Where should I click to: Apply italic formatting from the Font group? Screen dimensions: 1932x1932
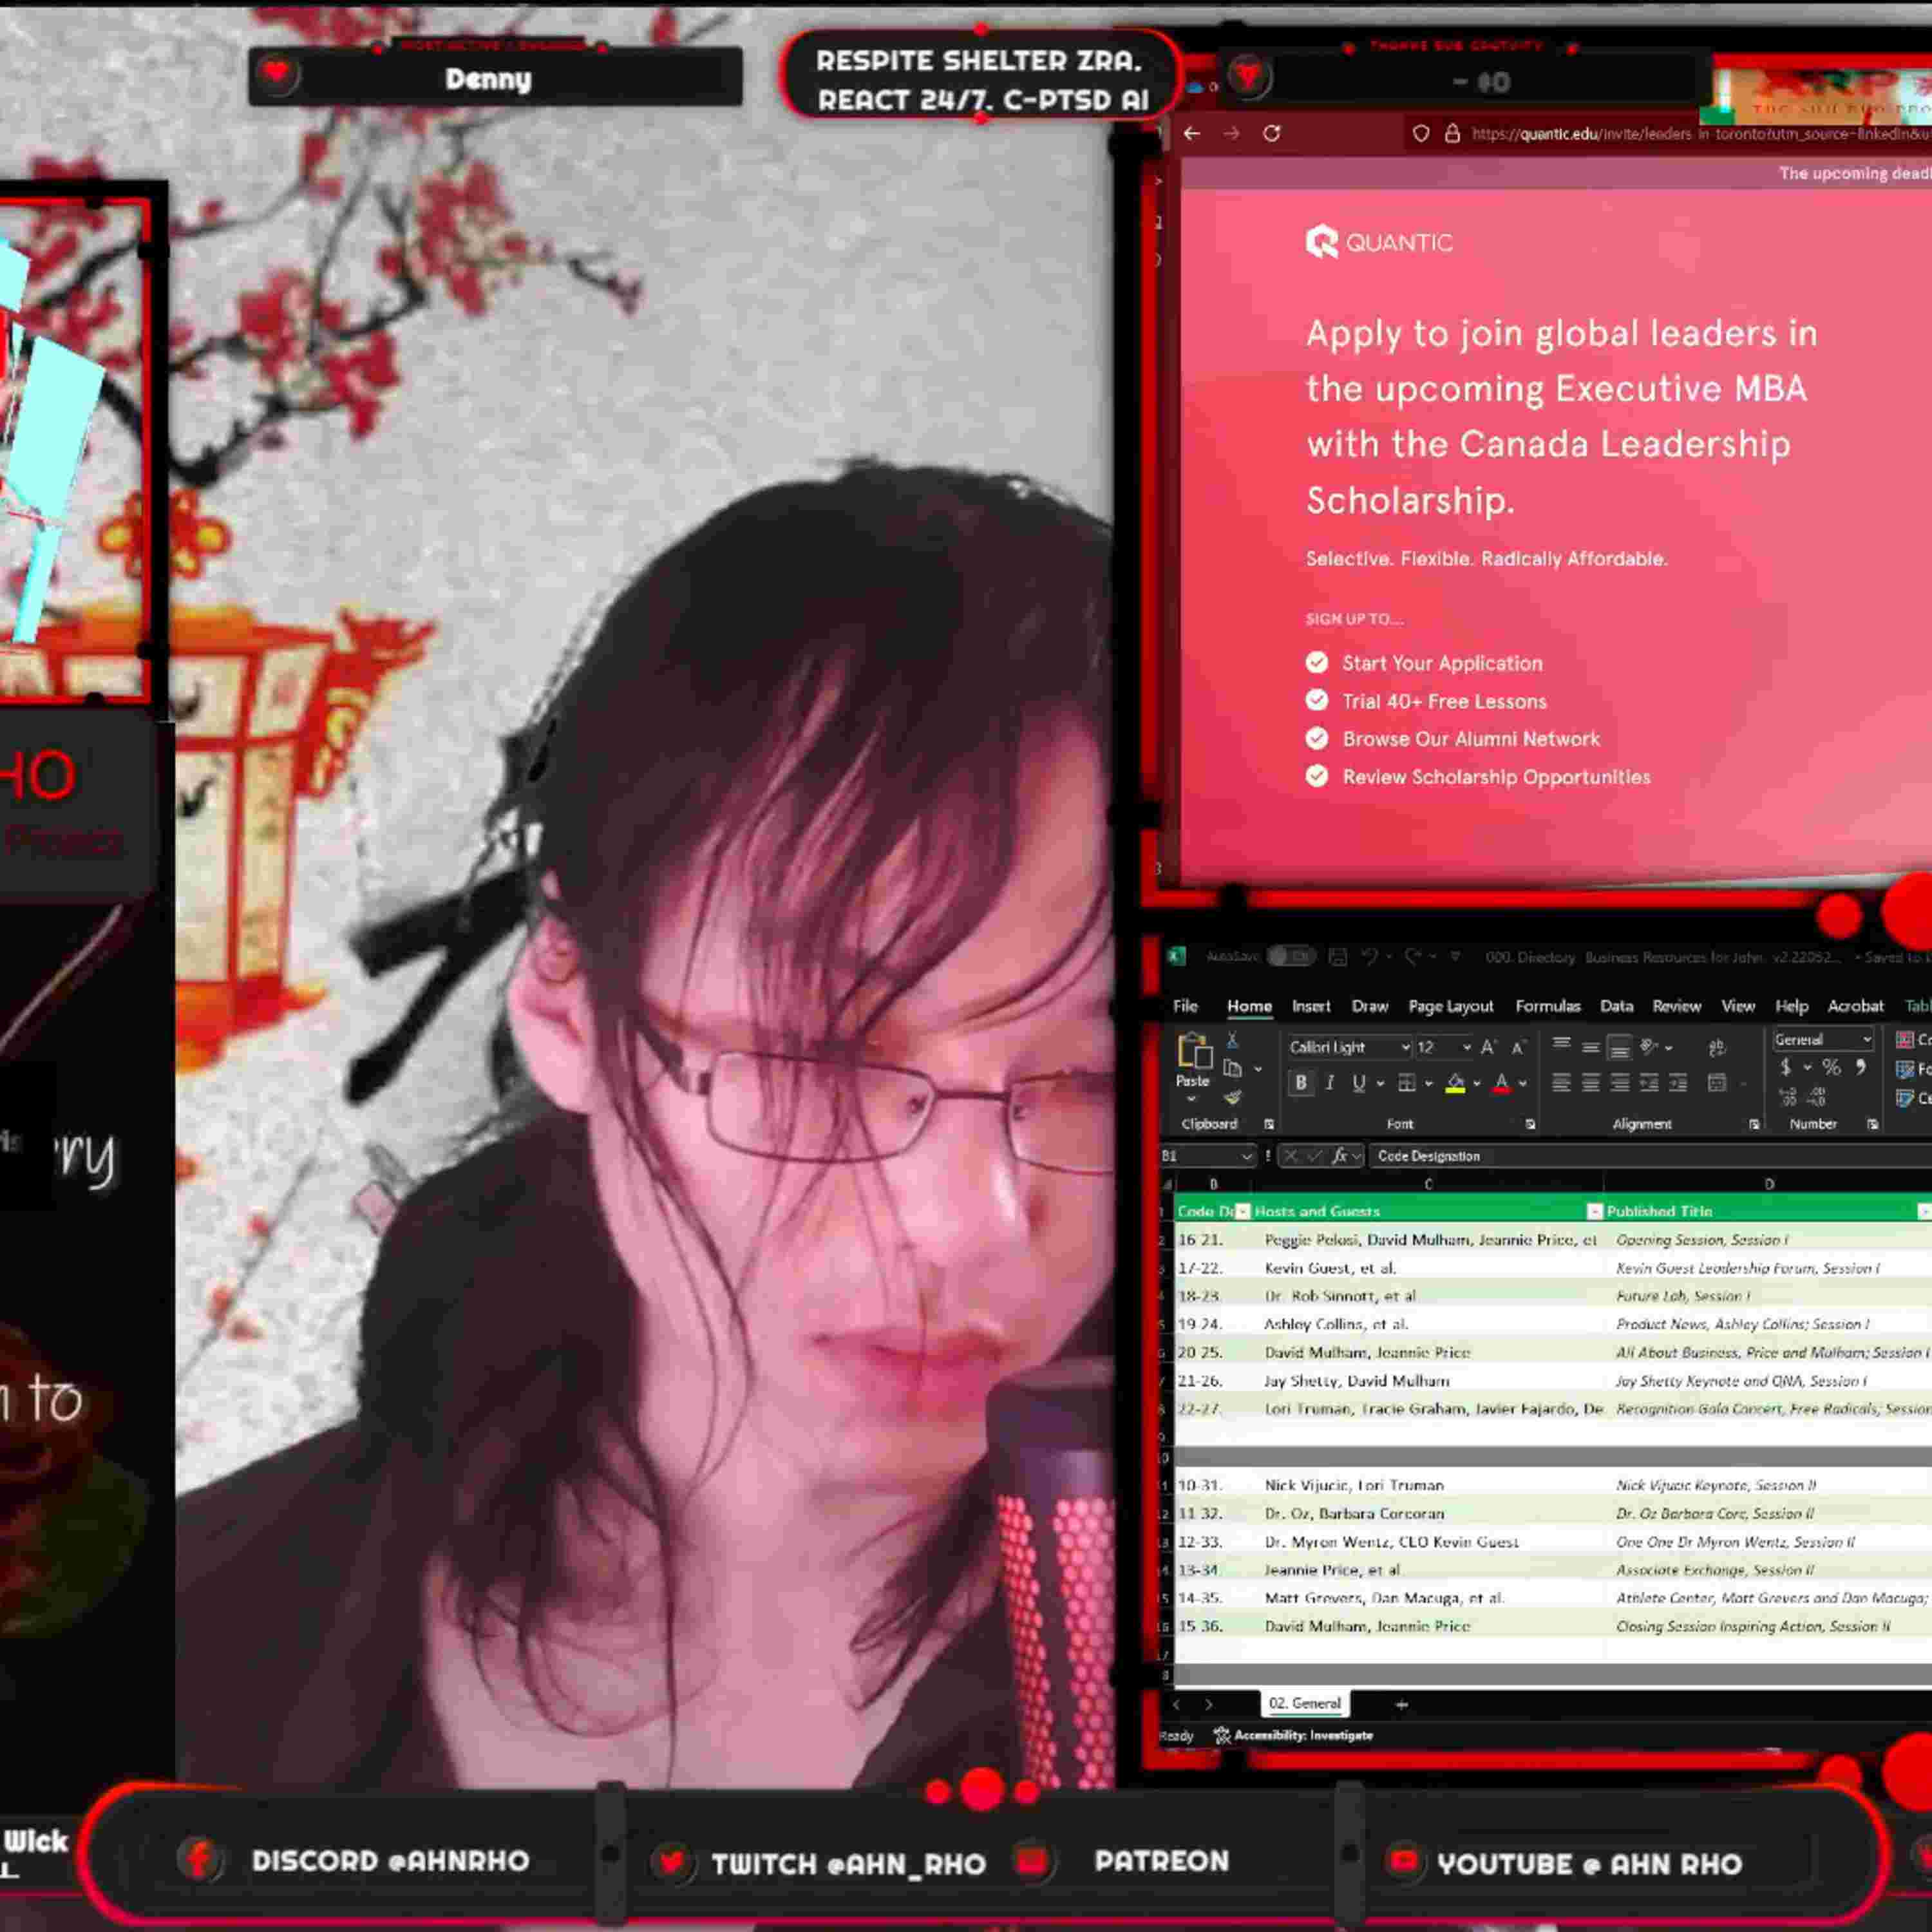(1331, 1082)
